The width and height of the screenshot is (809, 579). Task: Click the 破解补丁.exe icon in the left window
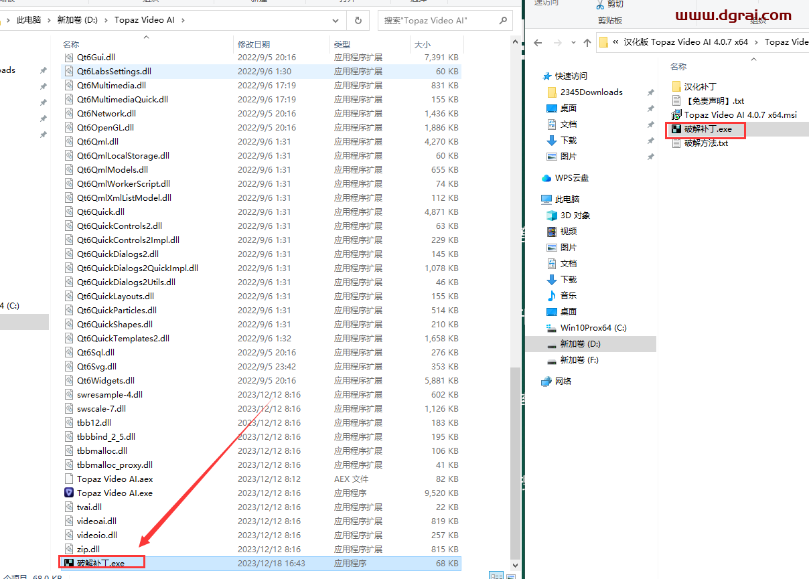point(69,563)
